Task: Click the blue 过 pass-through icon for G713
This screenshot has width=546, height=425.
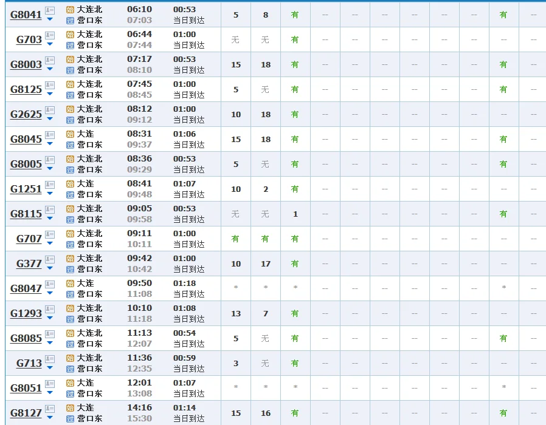Action: [x=70, y=369]
